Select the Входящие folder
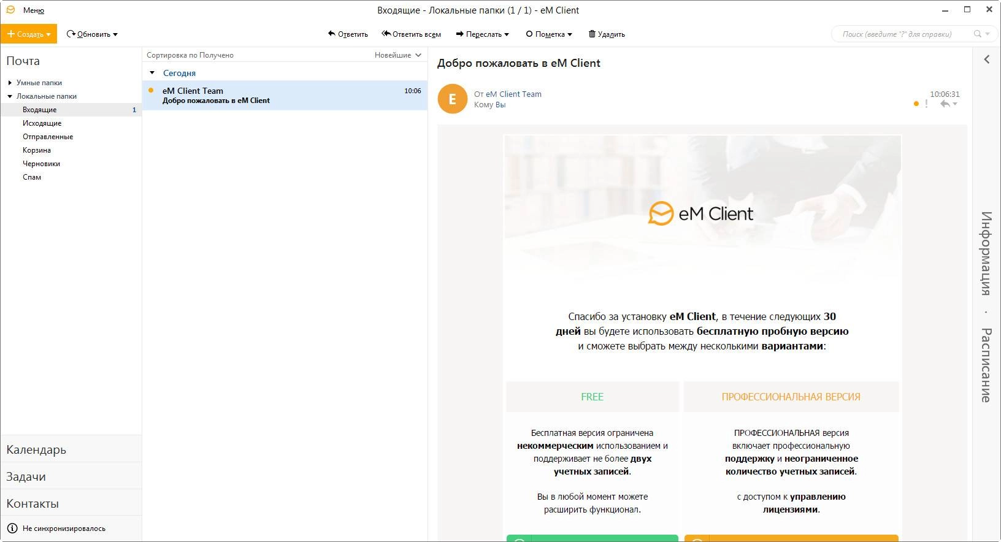This screenshot has width=1001, height=542. pyautogui.click(x=71, y=110)
